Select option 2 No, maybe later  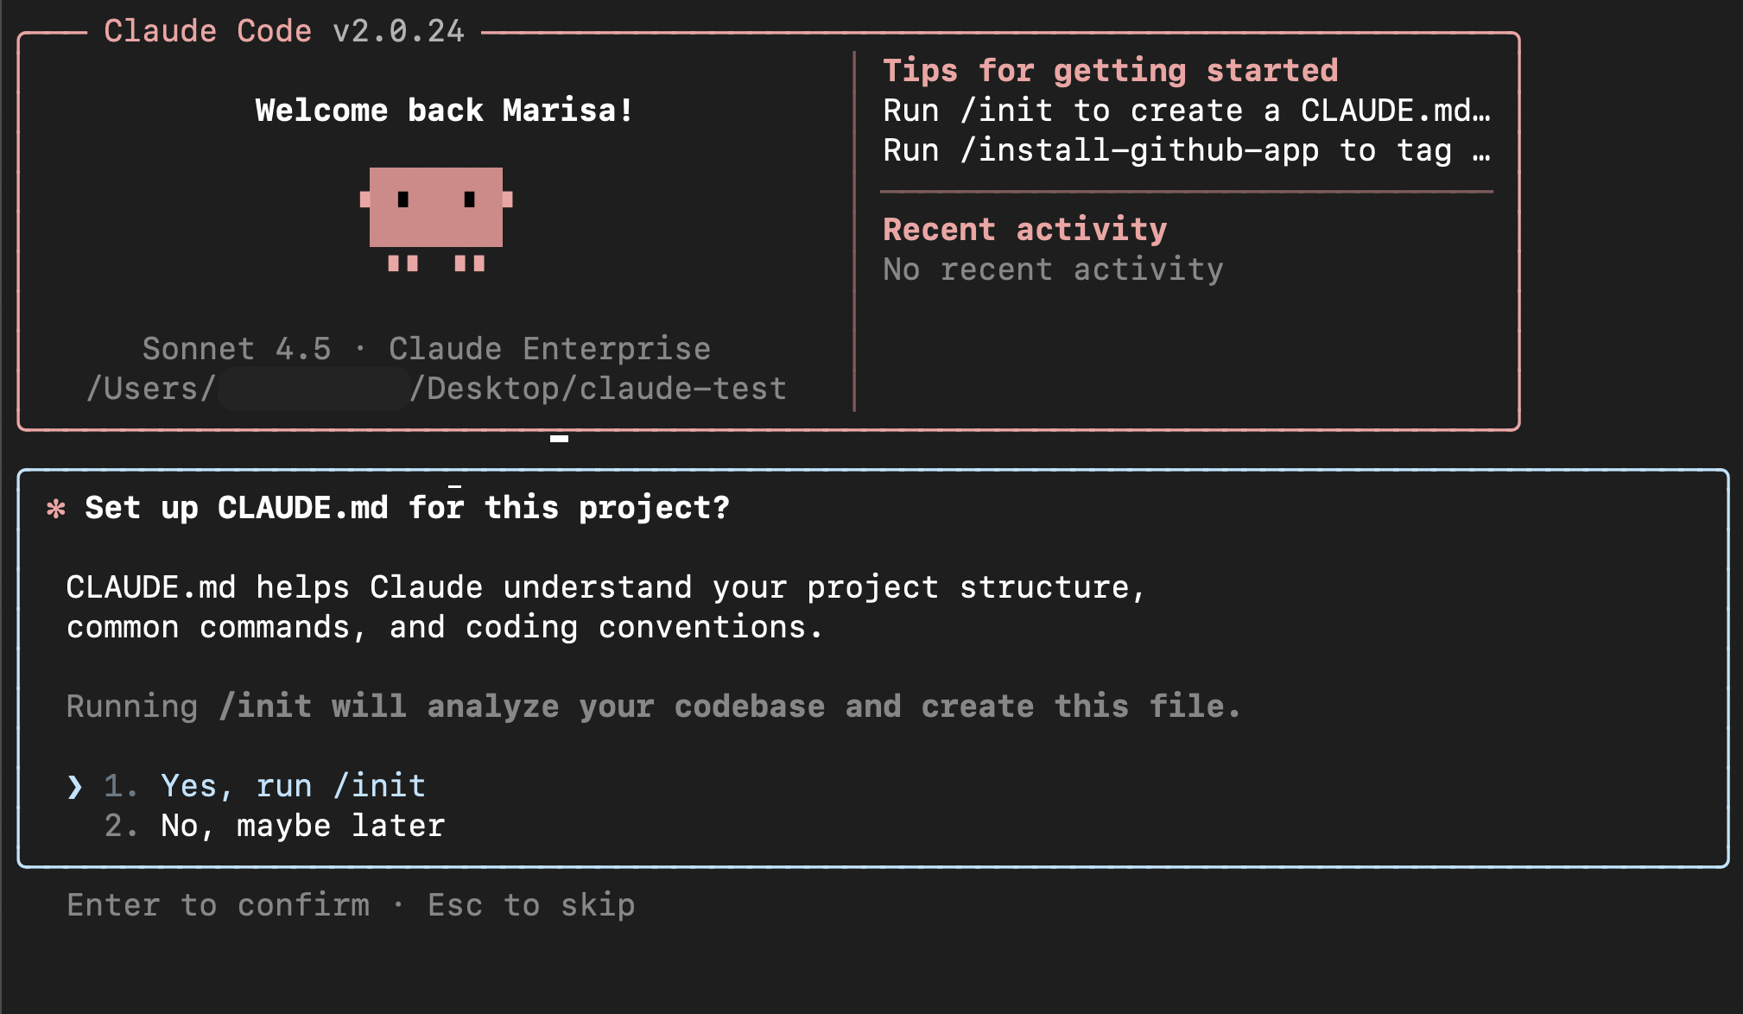coord(301,826)
